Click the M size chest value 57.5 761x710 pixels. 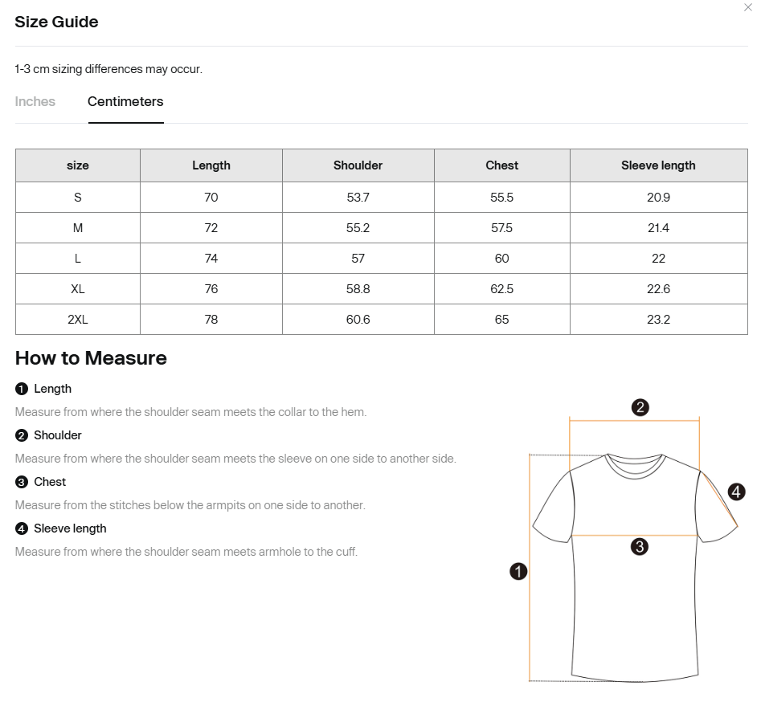pos(501,228)
